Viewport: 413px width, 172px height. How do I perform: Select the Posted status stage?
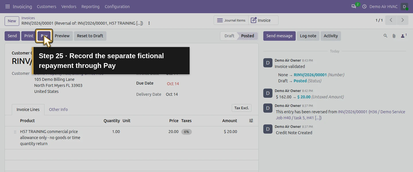click(x=248, y=36)
